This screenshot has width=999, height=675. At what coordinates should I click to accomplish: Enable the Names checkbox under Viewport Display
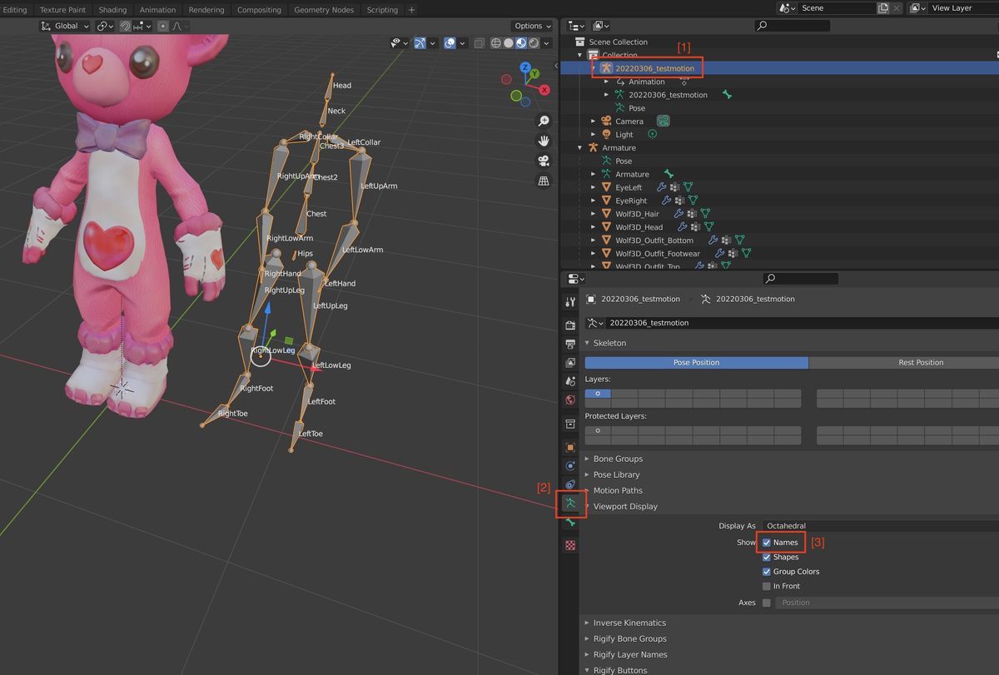click(767, 542)
